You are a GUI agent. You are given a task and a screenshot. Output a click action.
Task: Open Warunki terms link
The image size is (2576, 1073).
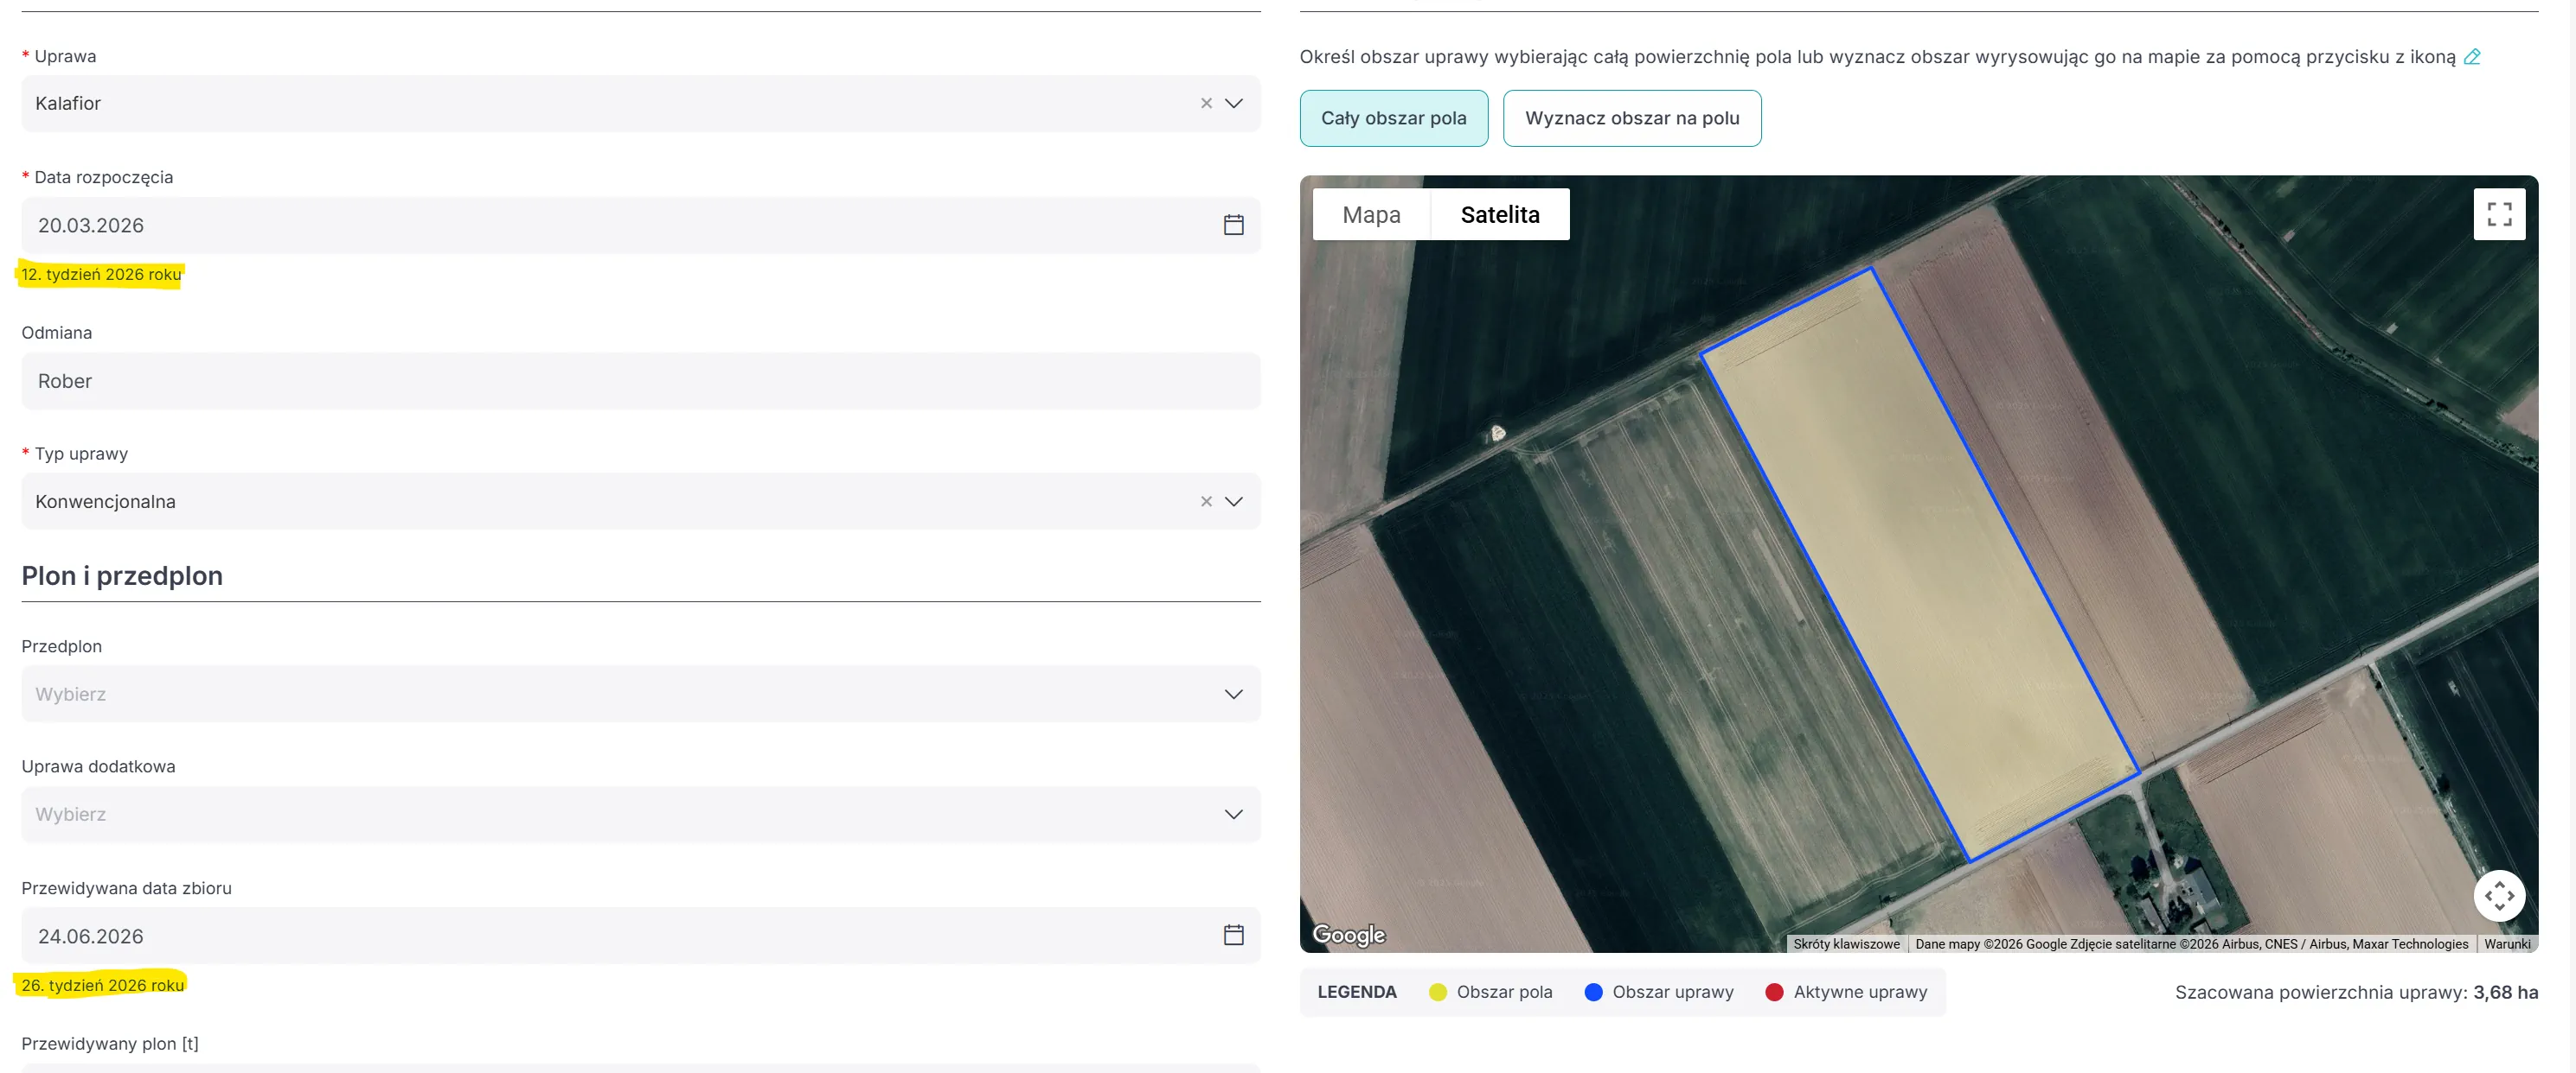(x=2506, y=944)
